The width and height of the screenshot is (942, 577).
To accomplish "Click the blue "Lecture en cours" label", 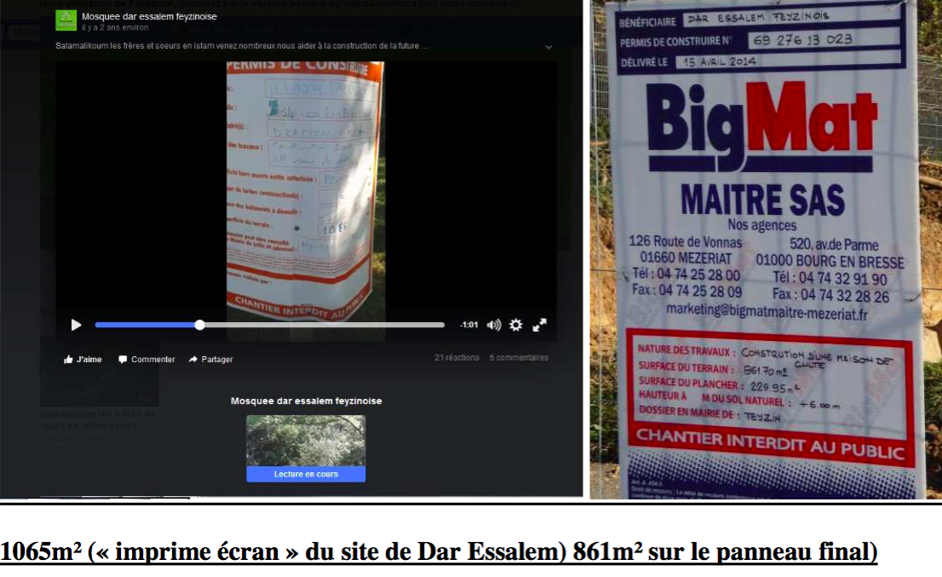I will 306,475.
